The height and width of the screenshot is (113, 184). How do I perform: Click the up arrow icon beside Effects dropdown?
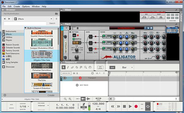pyautogui.click(x=56, y=19)
